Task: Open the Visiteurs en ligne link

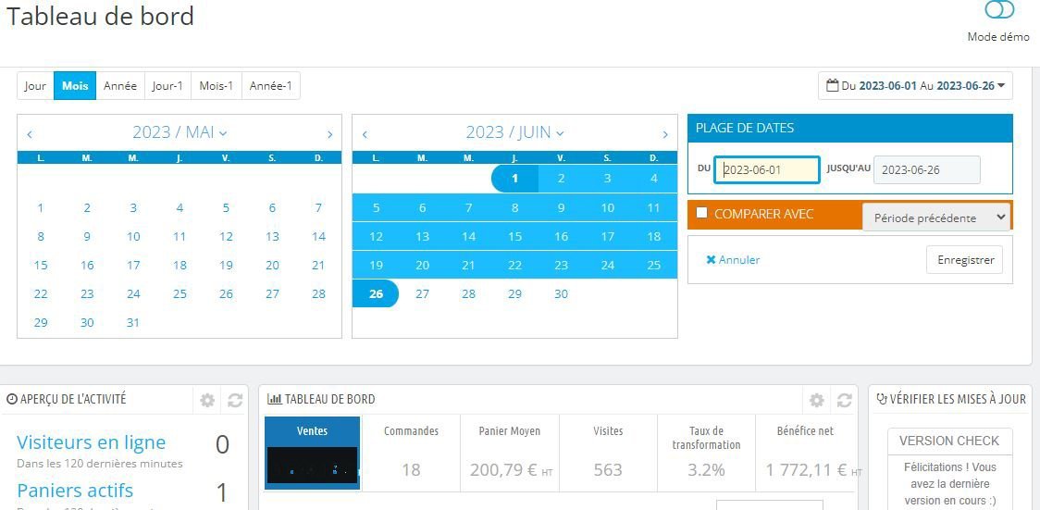Action: coord(91,442)
